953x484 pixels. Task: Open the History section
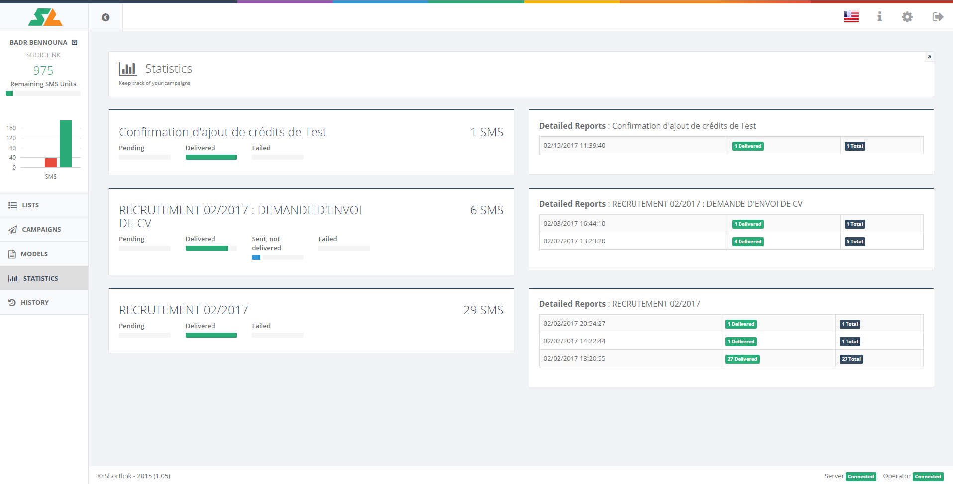pyautogui.click(x=44, y=302)
